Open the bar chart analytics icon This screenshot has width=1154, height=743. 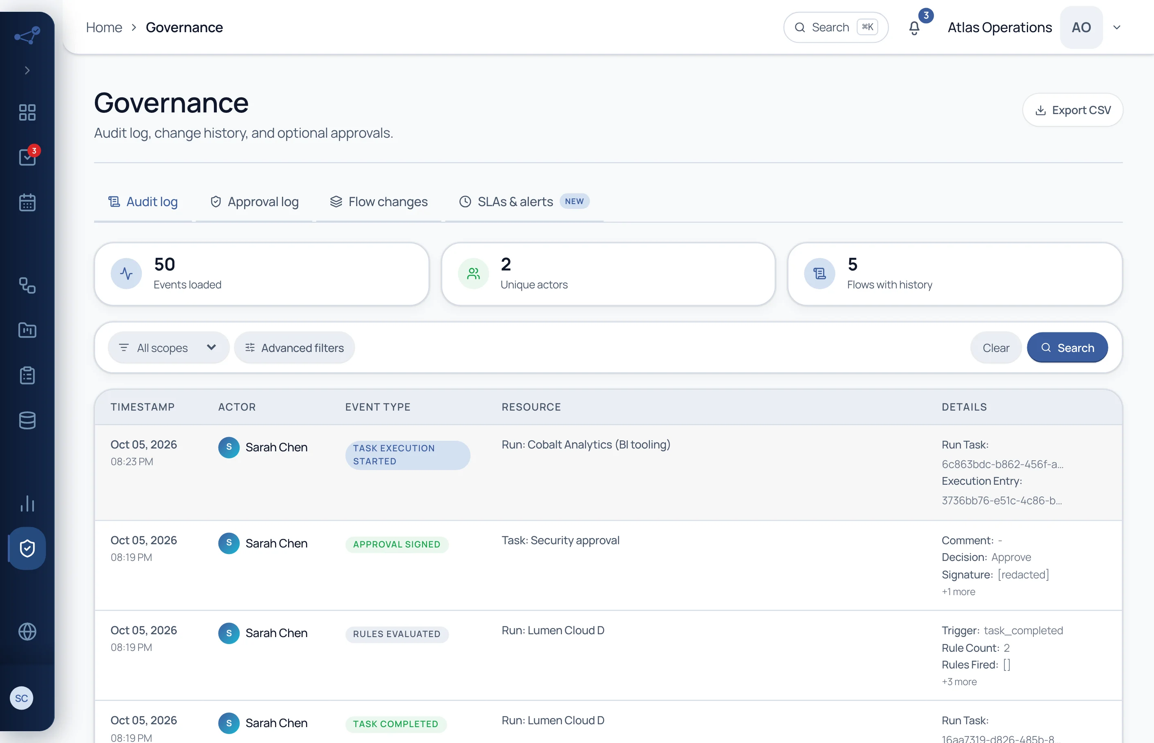27,503
